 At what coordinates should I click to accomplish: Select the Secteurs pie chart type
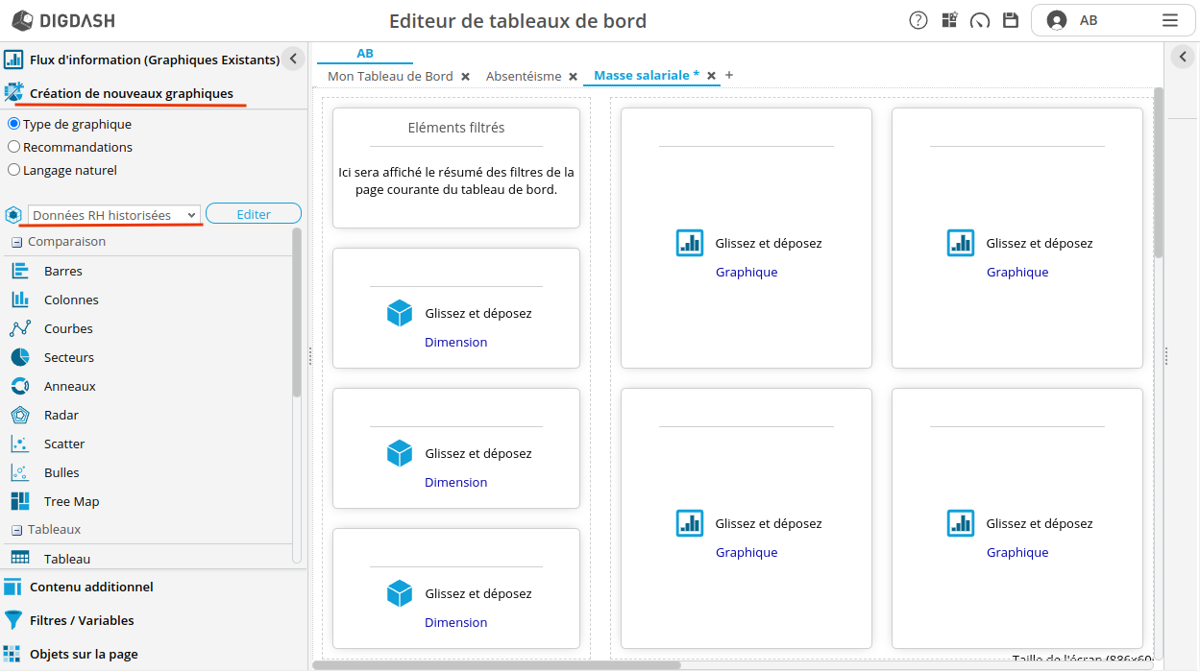[x=68, y=357]
